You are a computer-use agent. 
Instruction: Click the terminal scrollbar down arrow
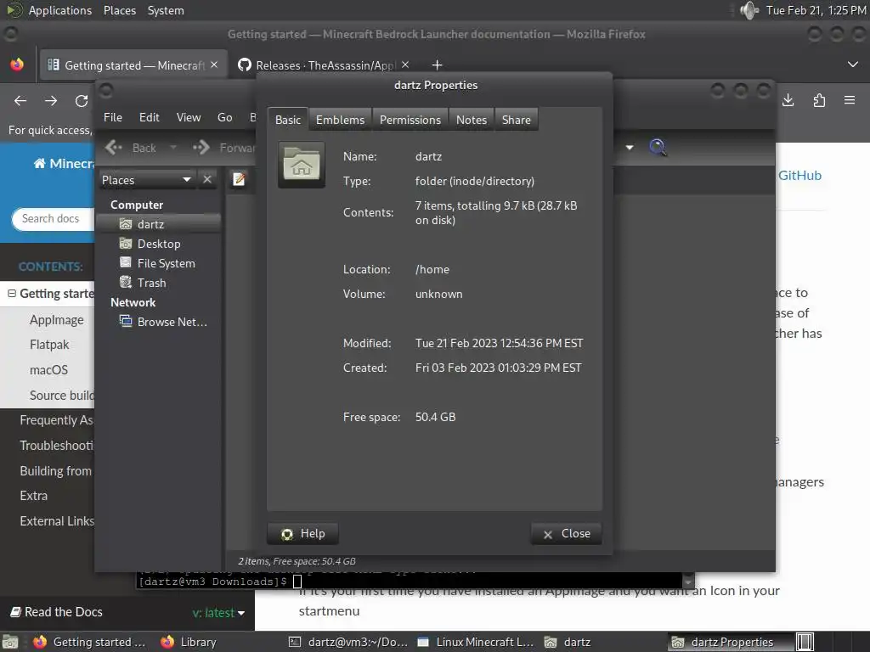point(688,582)
